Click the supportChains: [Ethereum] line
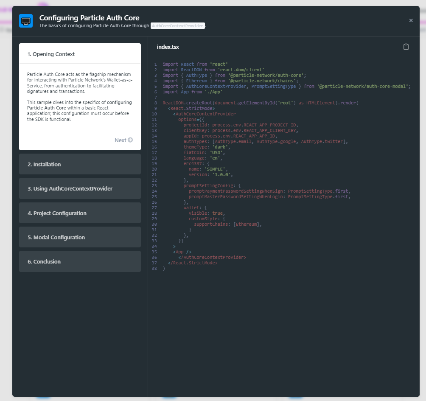Viewport: 426px width, 401px height. pyautogui.click(x=228, y=224)
